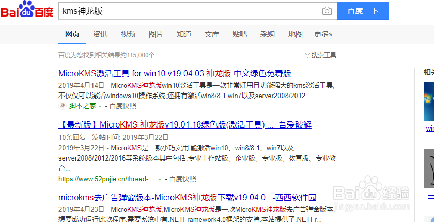Click the funnel icon beside 搜索工具
Screen dimensions: 434x222
tap(307, 55)
